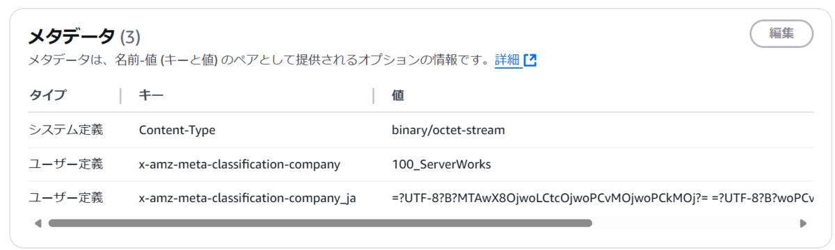Click ユーザー定義 in the 100_ServerWorks row
The image size is (835, 250).
pos(65,165)
